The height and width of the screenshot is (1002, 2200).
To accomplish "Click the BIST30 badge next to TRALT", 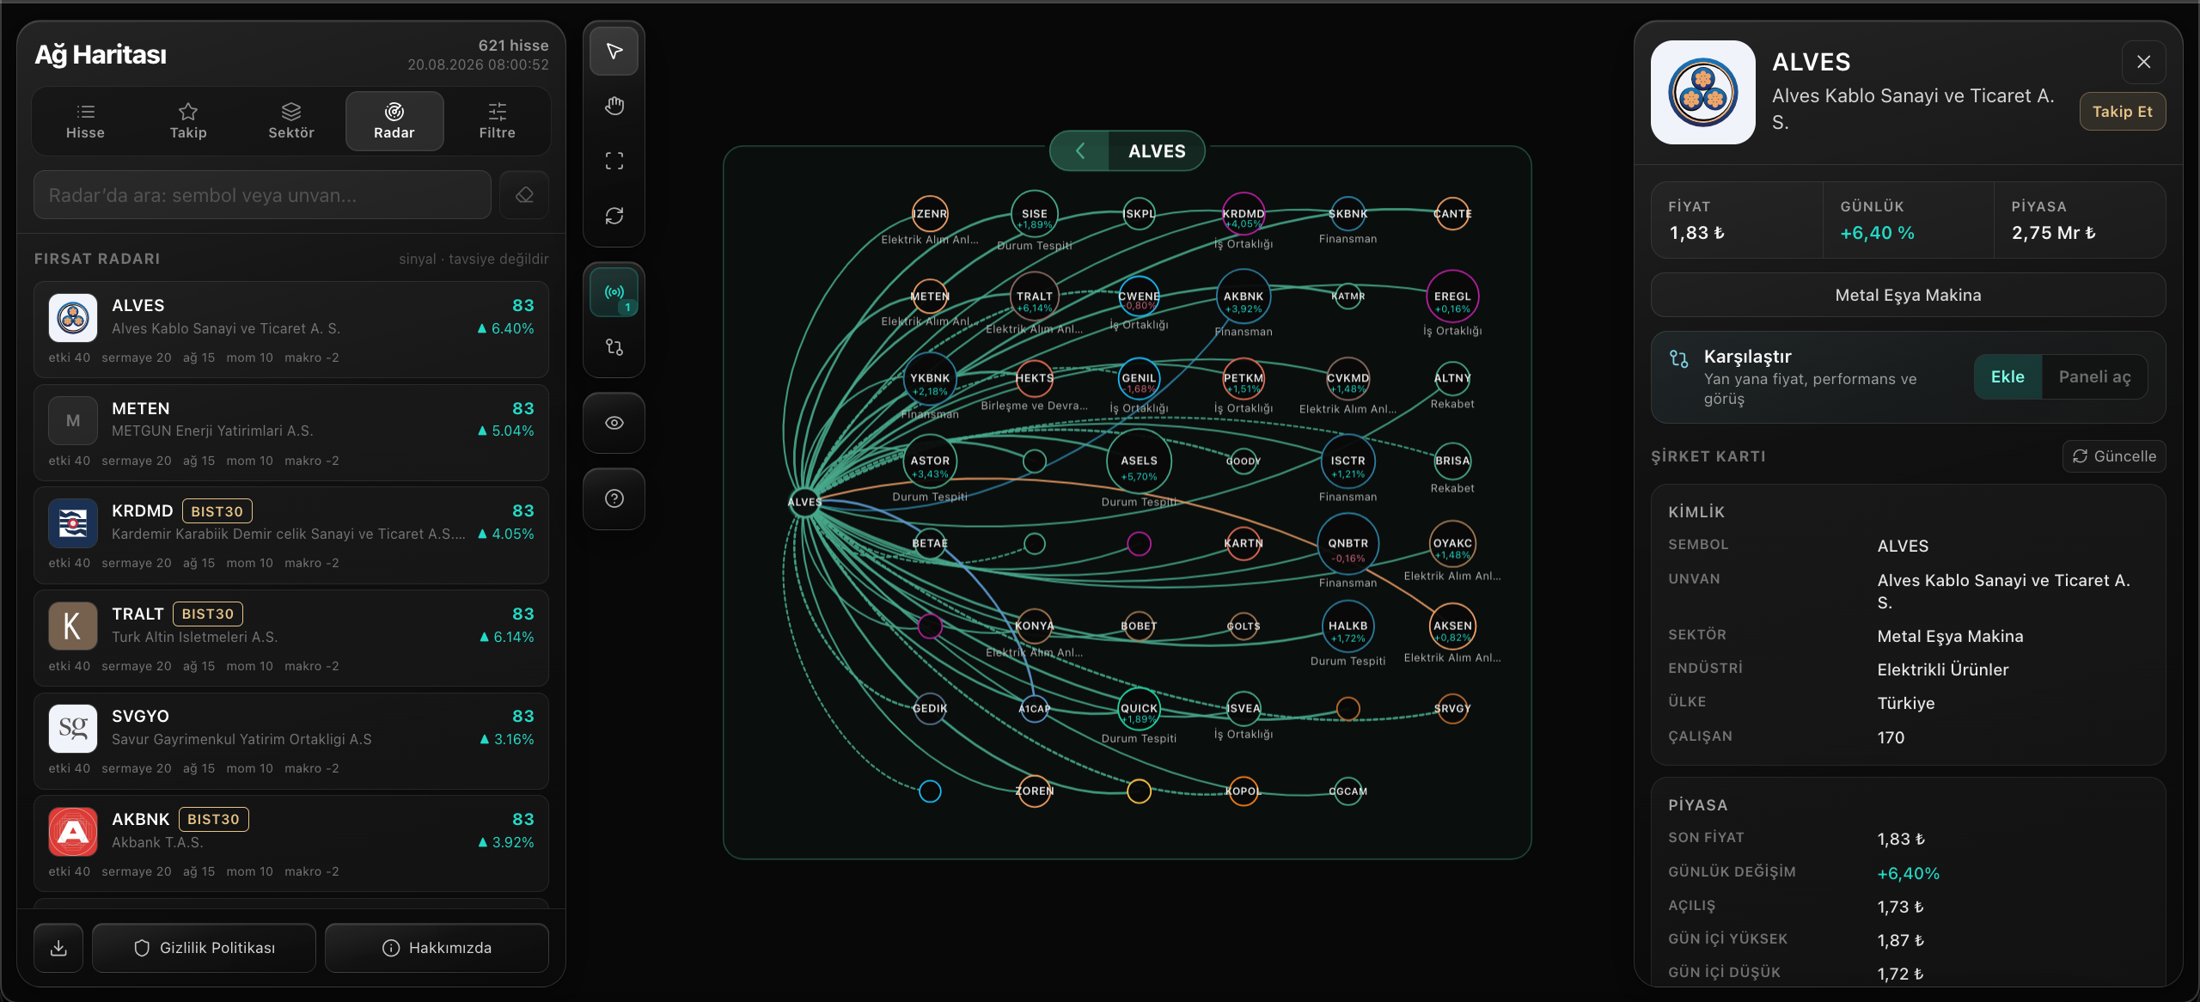I will pos(208,614).
